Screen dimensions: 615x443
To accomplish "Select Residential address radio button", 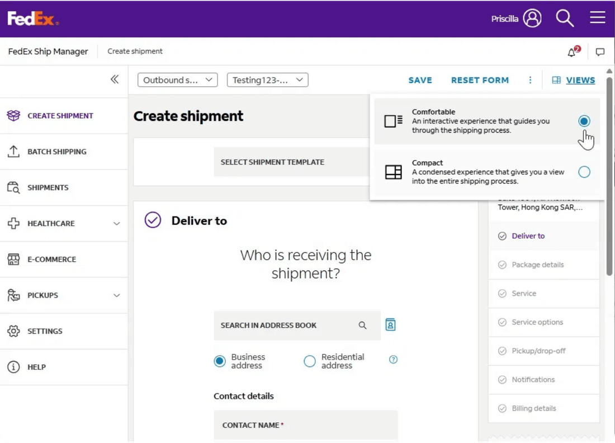I will (x=310, y=361).
